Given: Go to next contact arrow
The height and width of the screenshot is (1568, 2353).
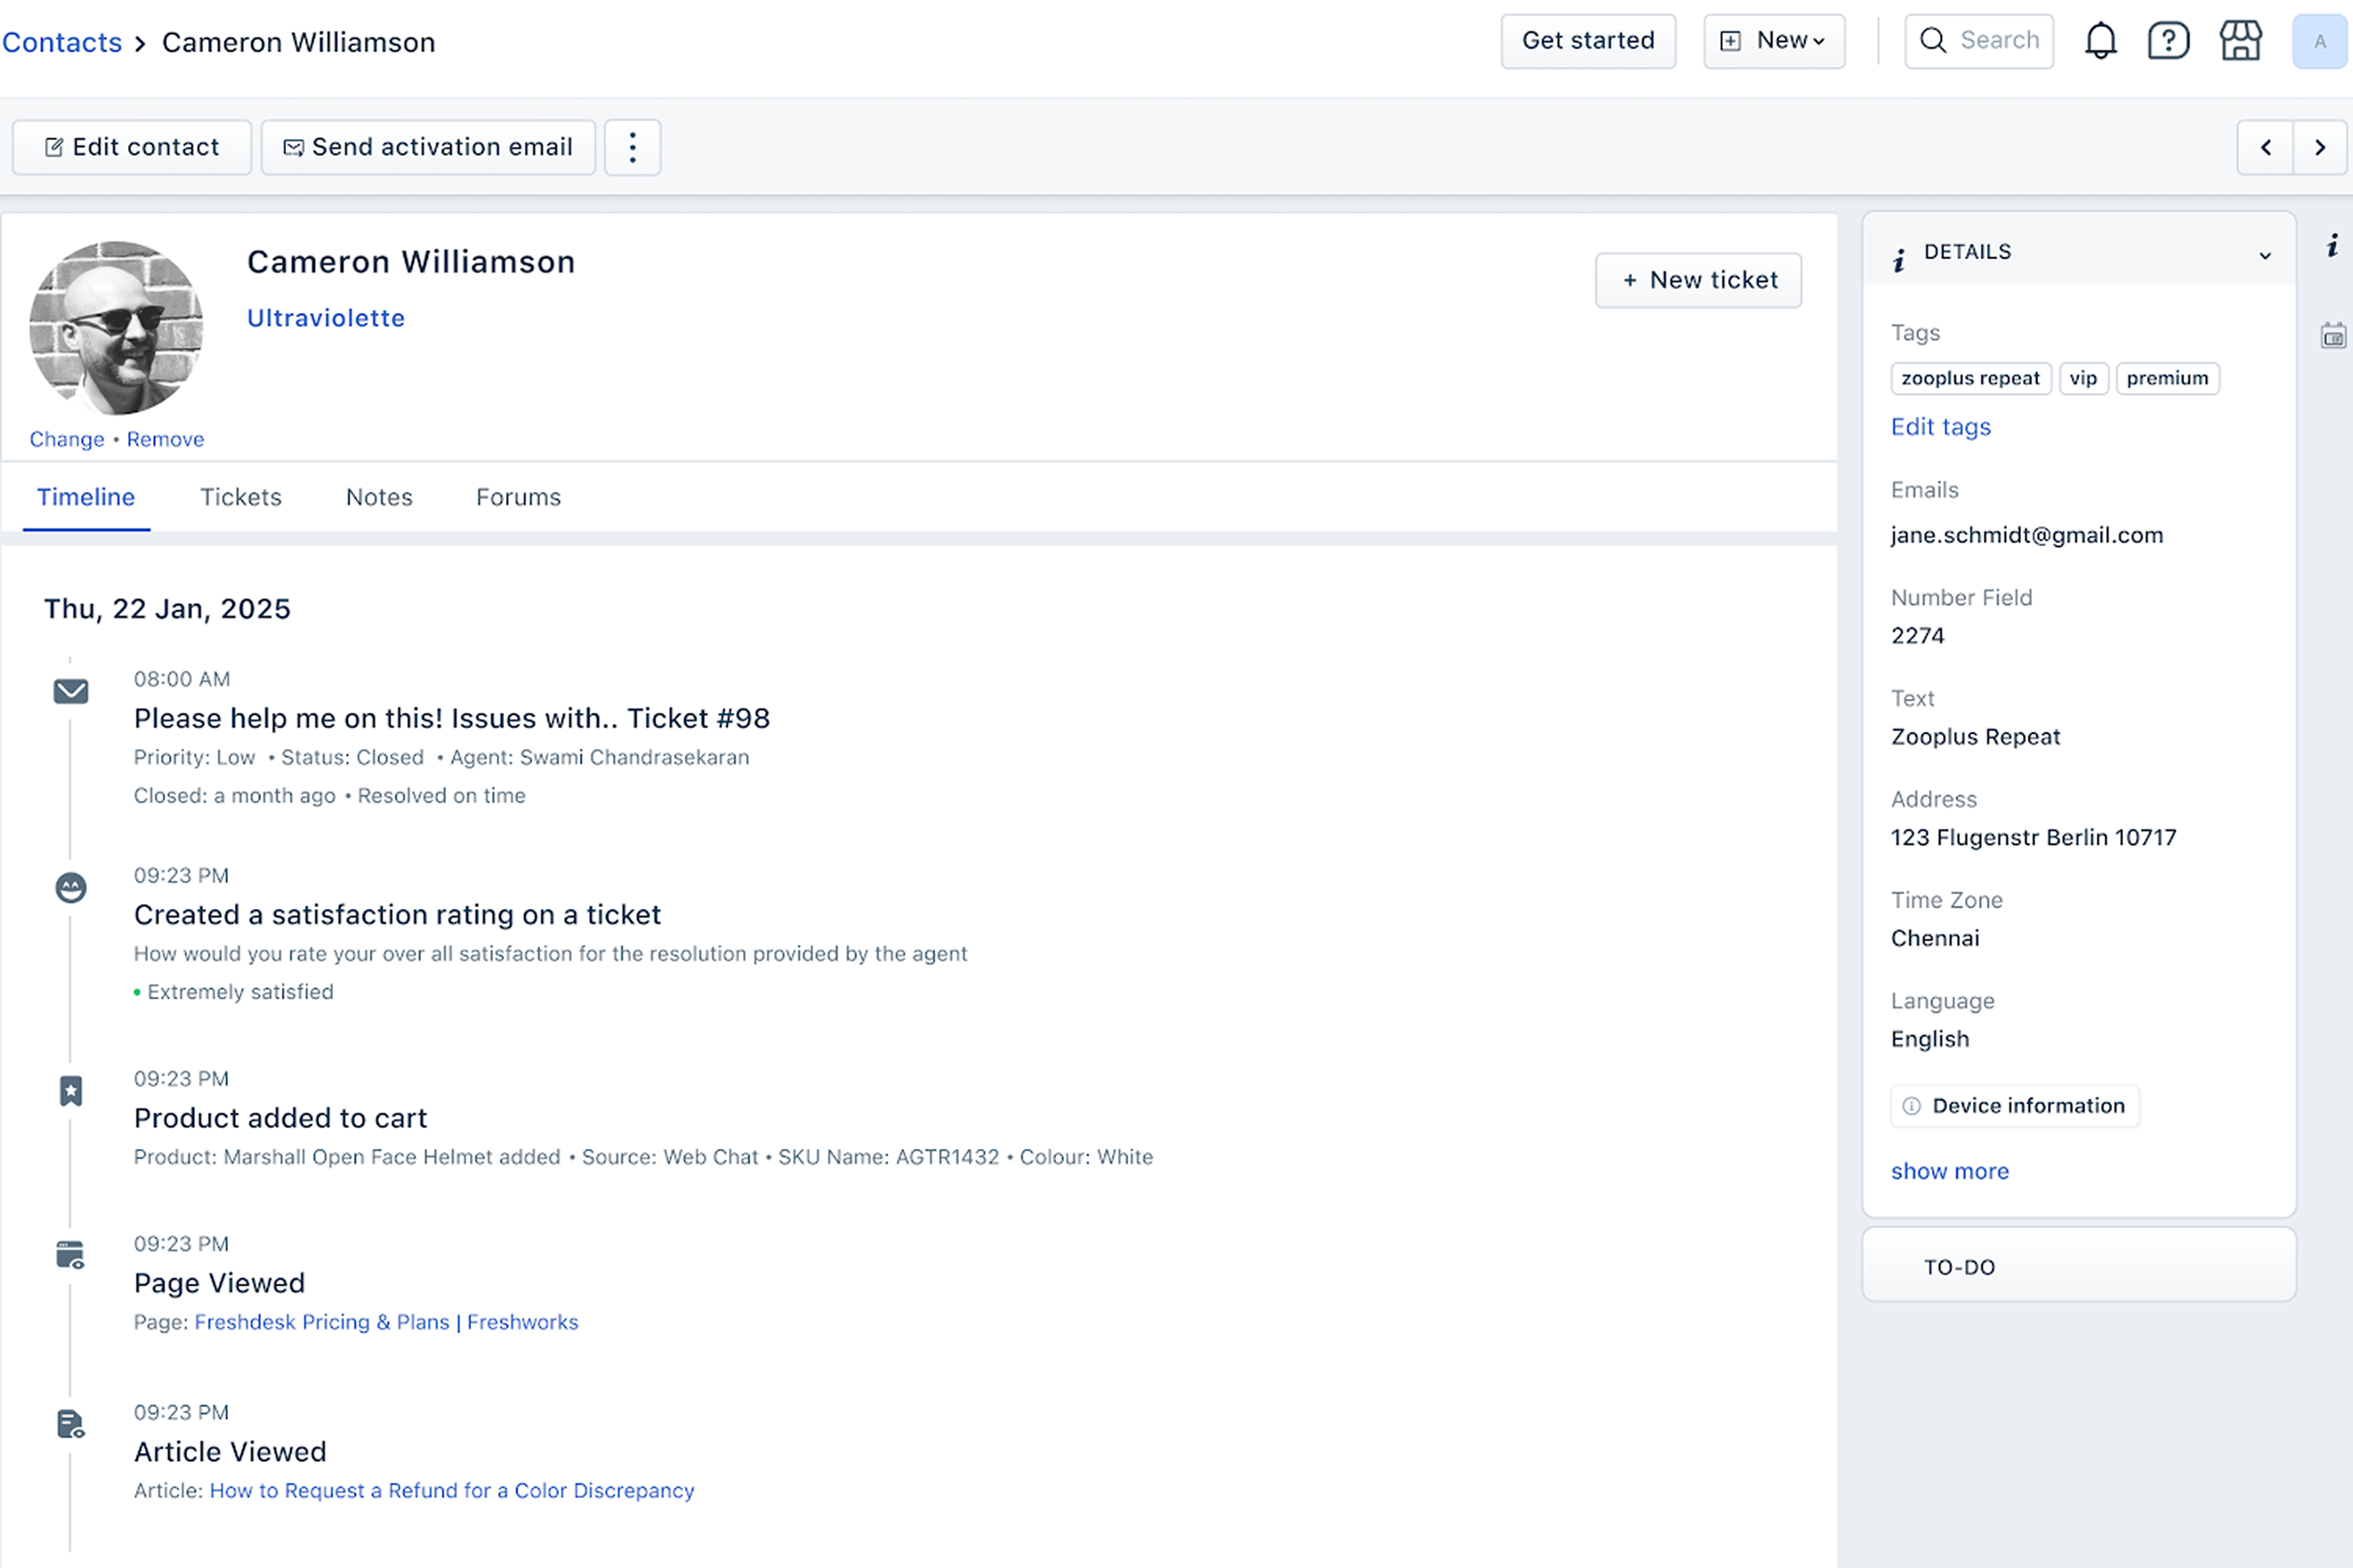Looking at the screenshot, I should (2320, 148).
